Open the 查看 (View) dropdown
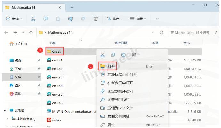 click(138, 19)
